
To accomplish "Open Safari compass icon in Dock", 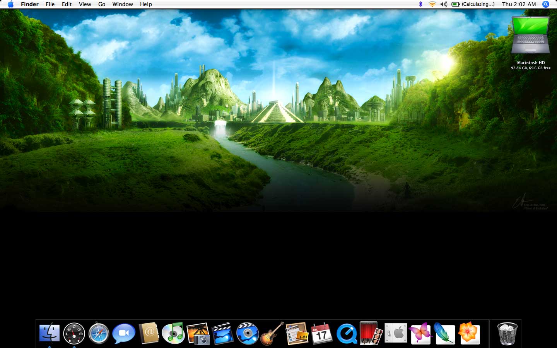I will point(99,333).
